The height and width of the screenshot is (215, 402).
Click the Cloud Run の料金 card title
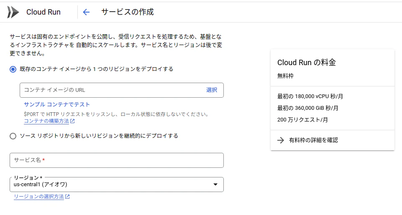point(307,63)
